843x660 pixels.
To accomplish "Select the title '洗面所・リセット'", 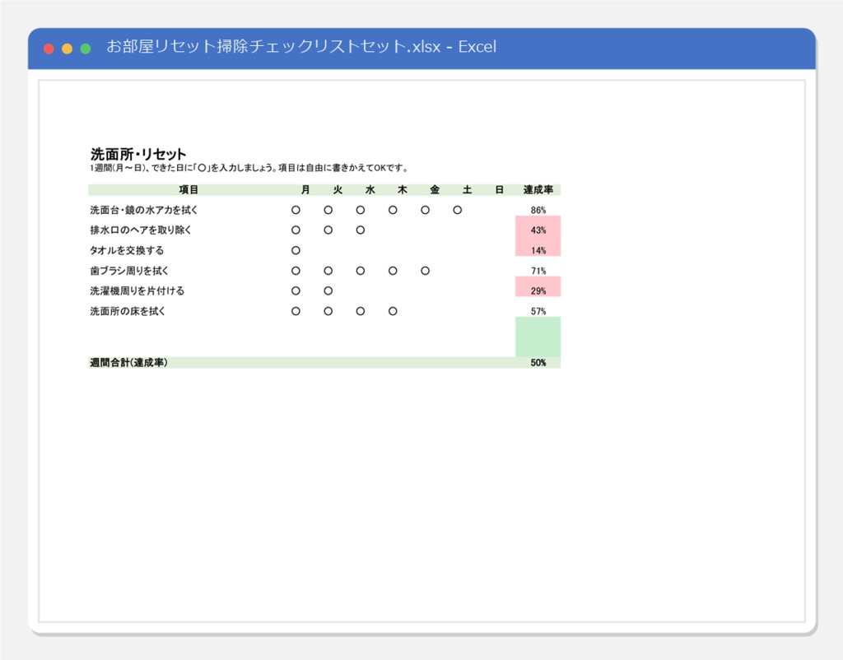I will click(138, 154).
